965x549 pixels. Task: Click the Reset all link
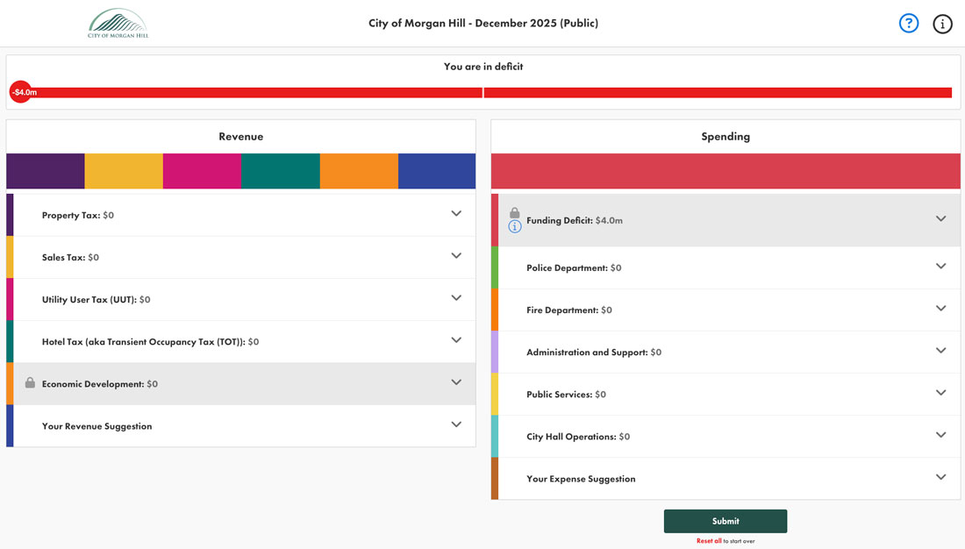click(709, 541)
